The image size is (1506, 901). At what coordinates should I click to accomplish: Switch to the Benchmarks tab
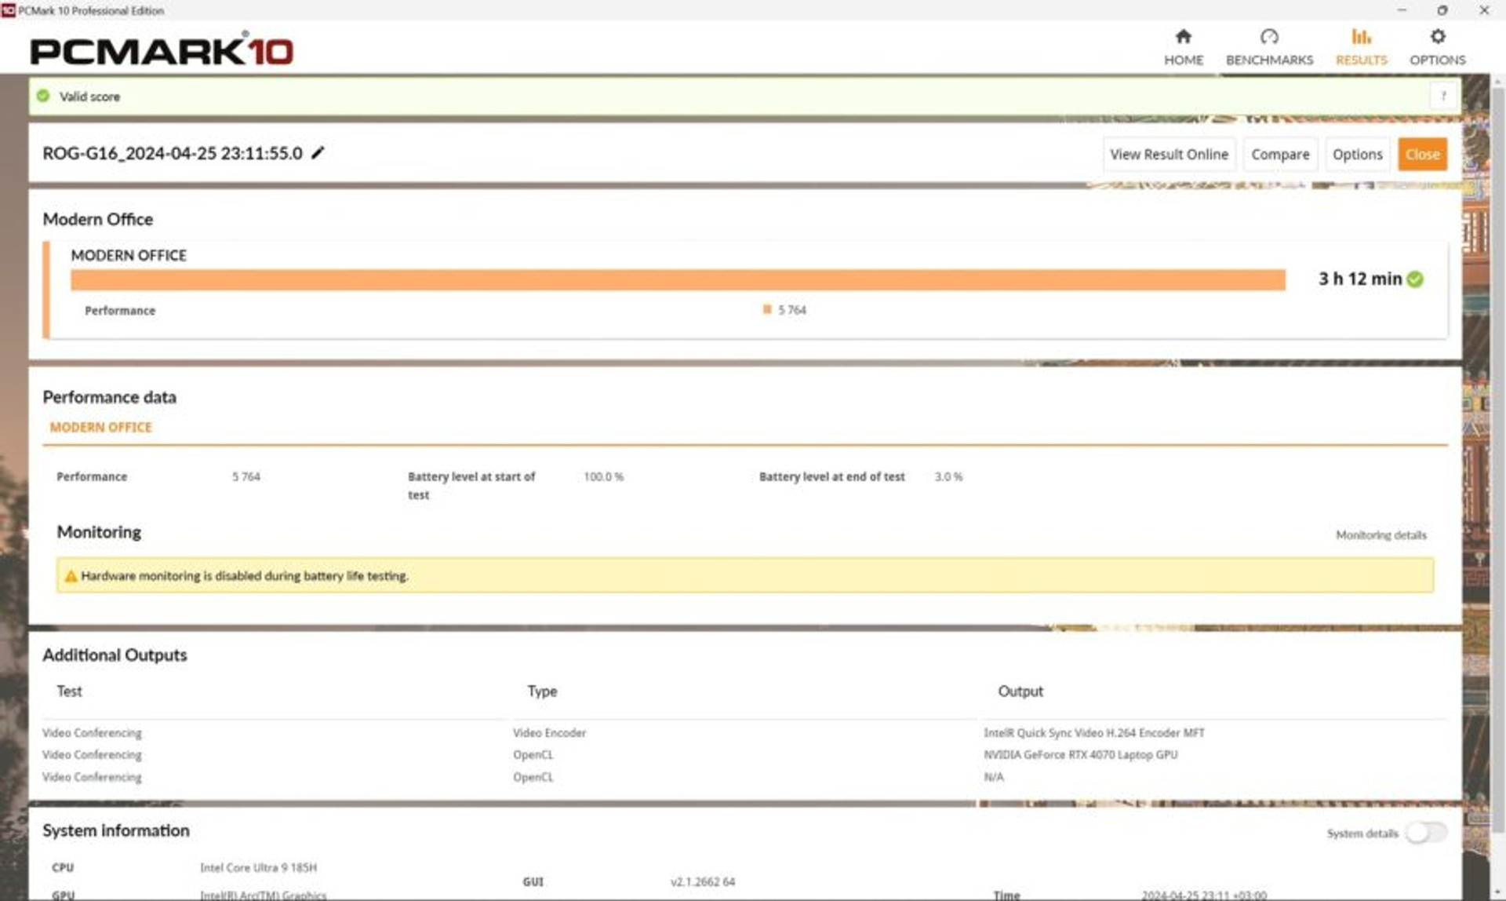[1268, 47]
